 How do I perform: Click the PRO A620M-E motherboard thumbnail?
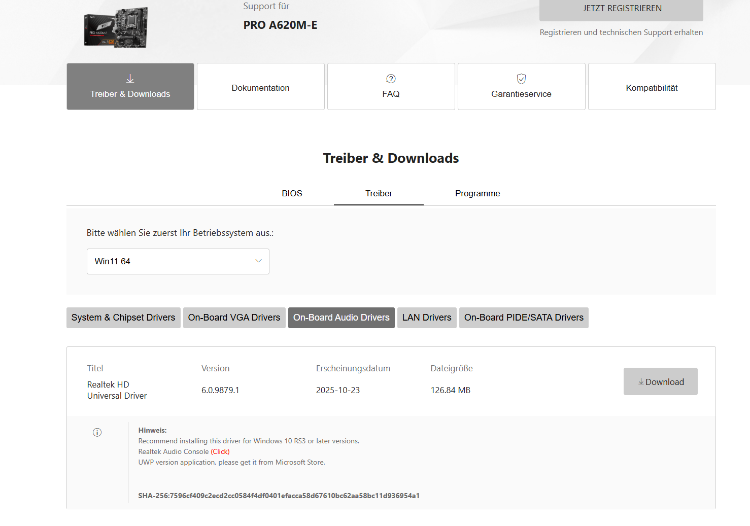click(x=116, y=28)
